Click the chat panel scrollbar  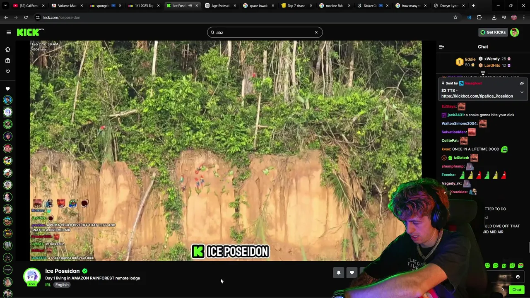coord(528,248)
